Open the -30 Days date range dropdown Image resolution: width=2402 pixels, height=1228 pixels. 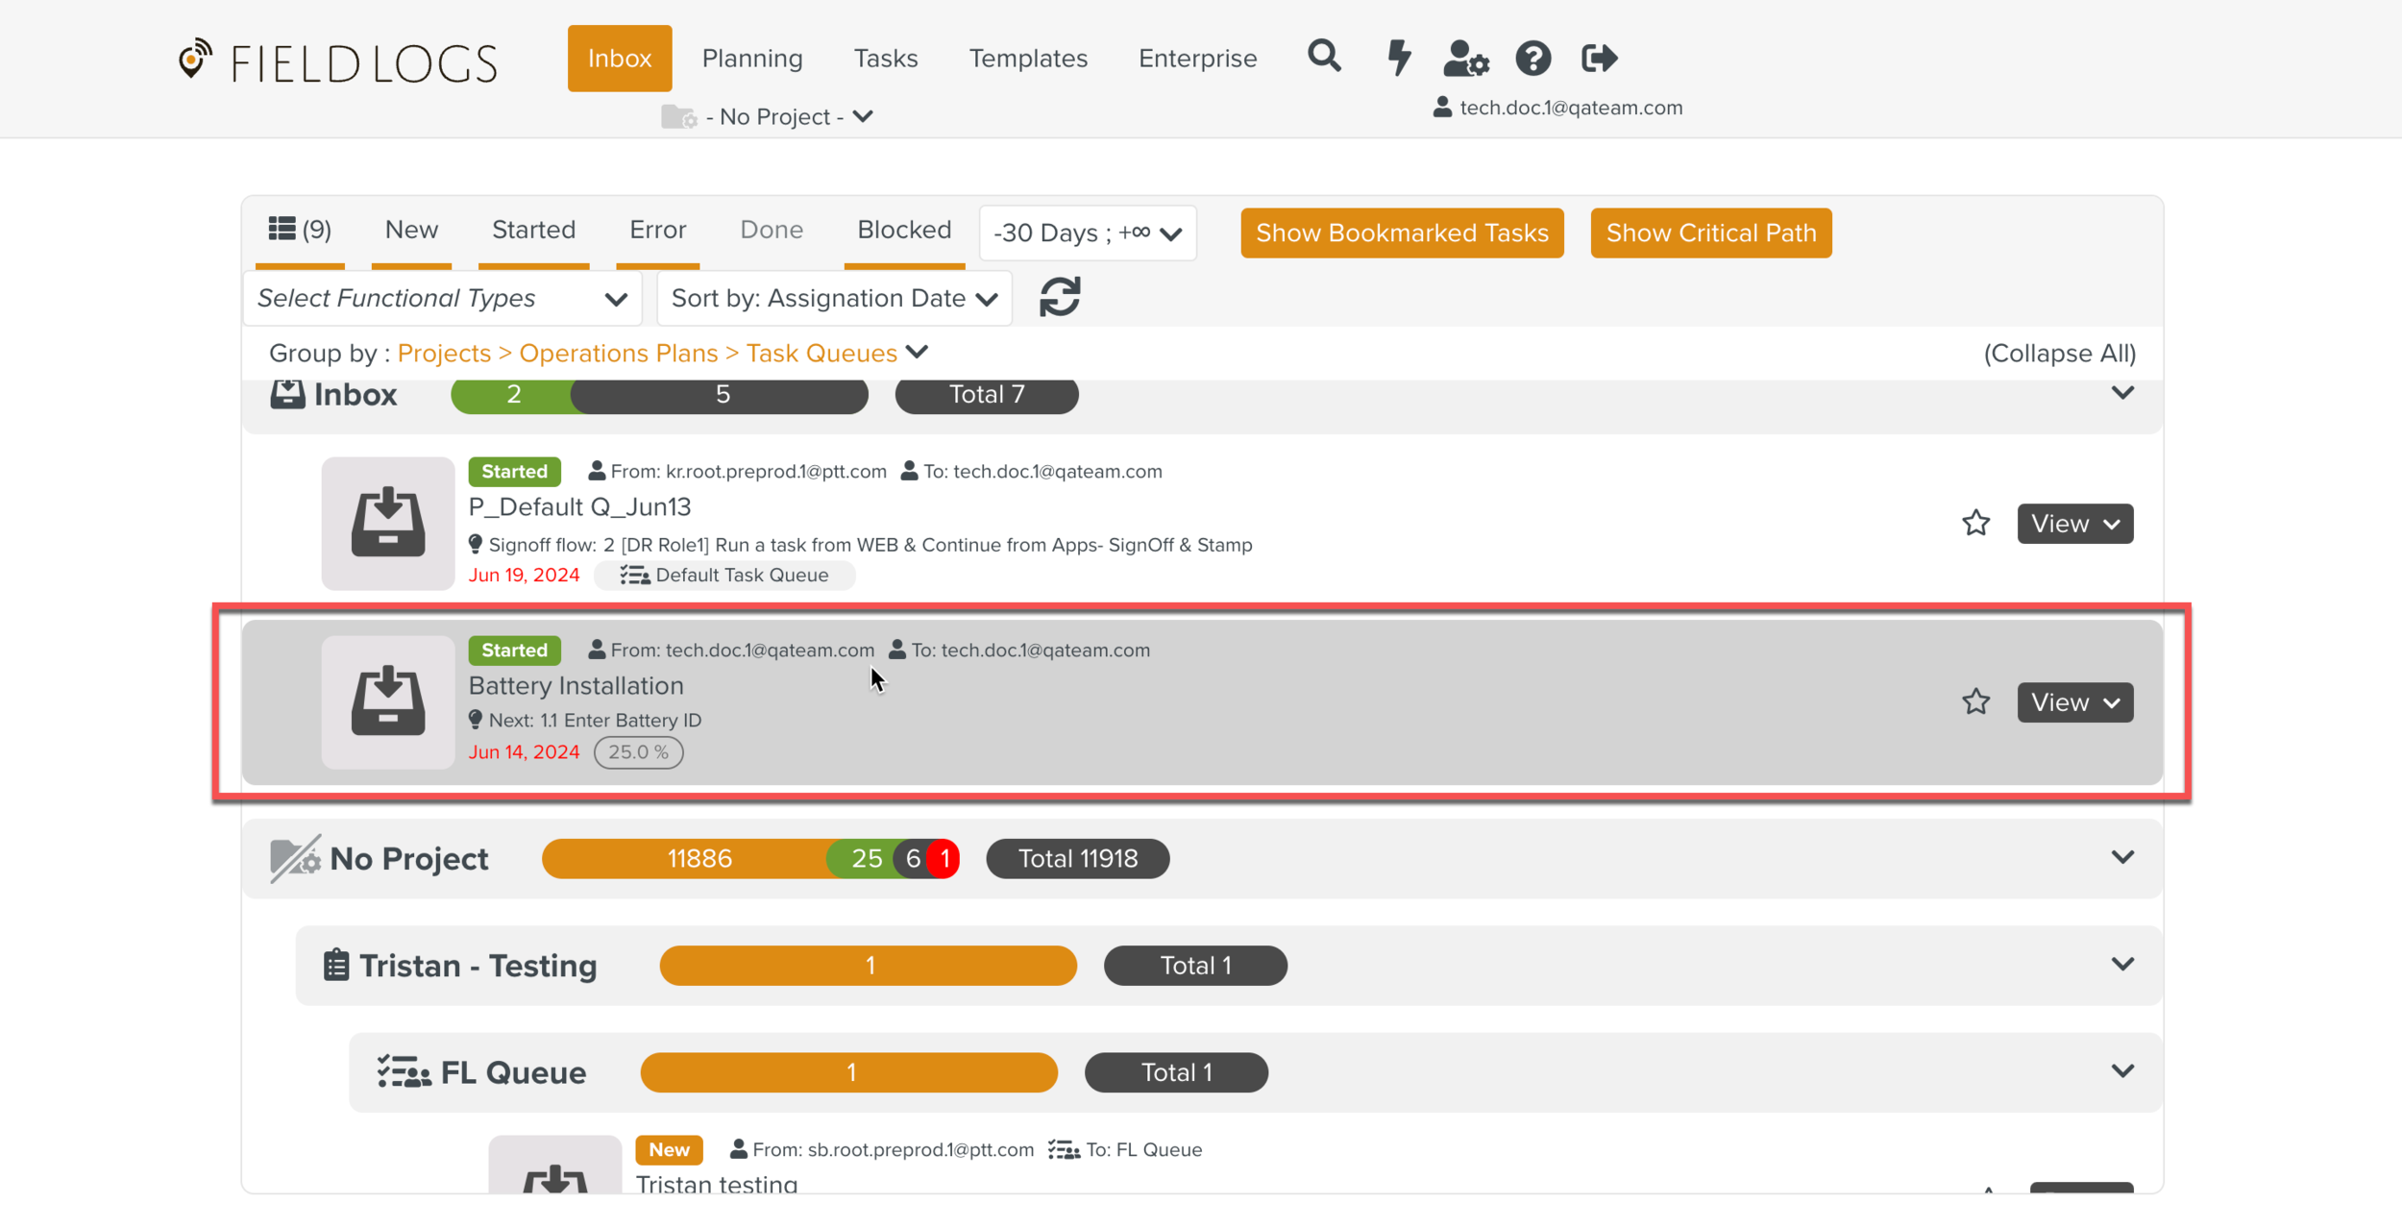coord(1088,233)
